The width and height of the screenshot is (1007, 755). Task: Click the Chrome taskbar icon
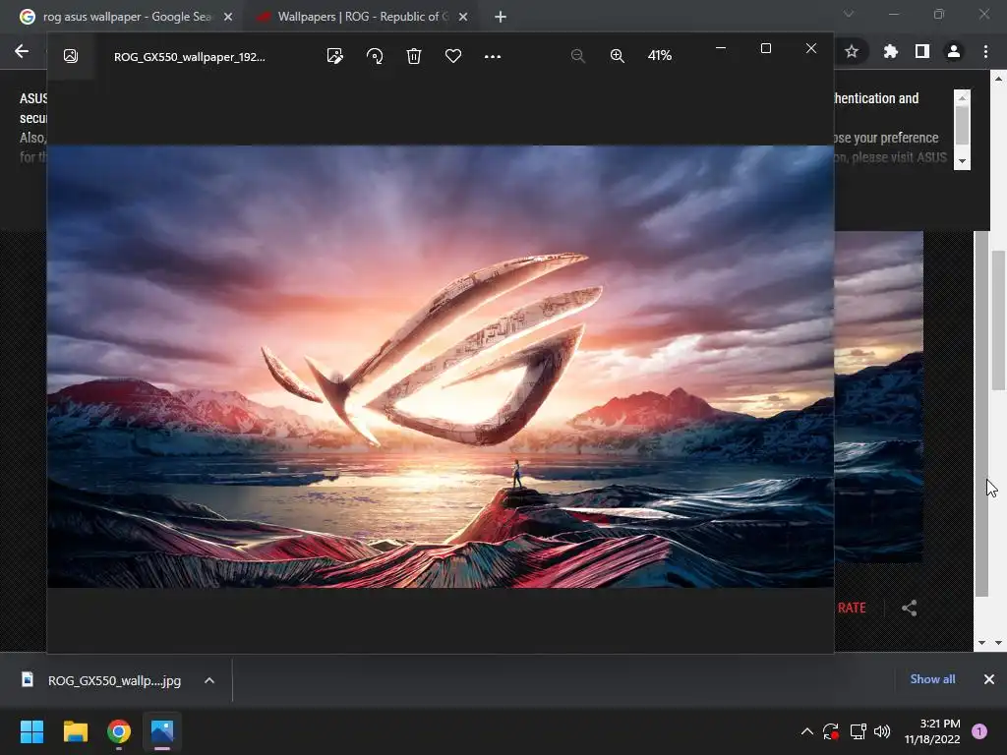(119, 731)
